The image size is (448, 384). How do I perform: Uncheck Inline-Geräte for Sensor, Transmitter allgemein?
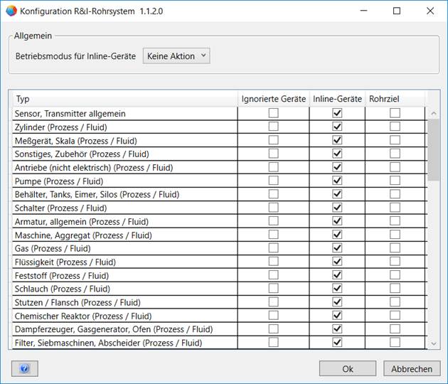[337, 113]
